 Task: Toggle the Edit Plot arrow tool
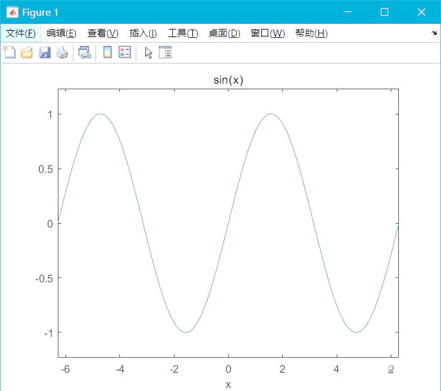point(148,53)
